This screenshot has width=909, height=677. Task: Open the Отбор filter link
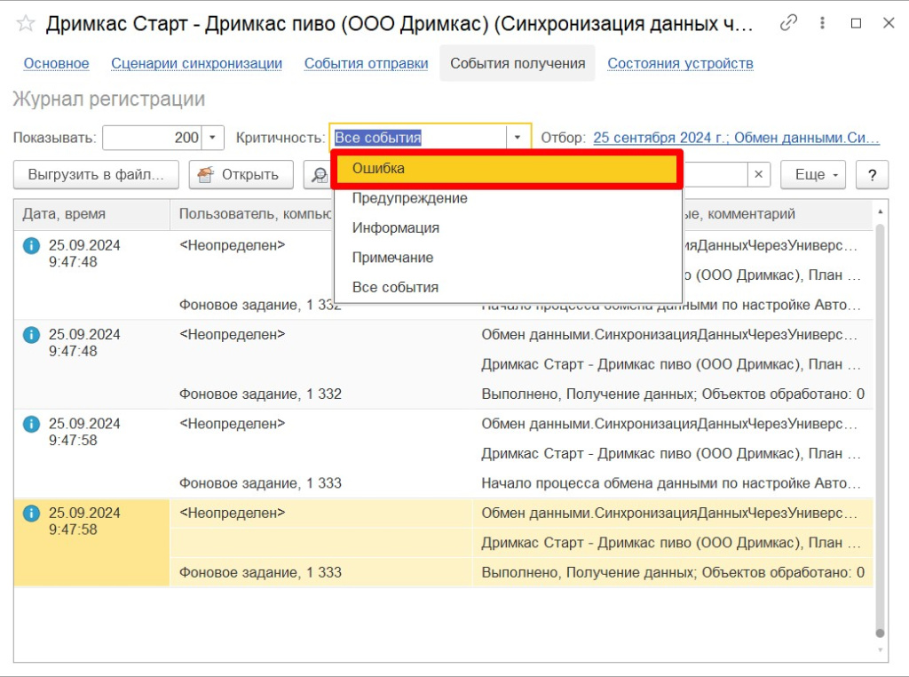[x=736, y=138]
